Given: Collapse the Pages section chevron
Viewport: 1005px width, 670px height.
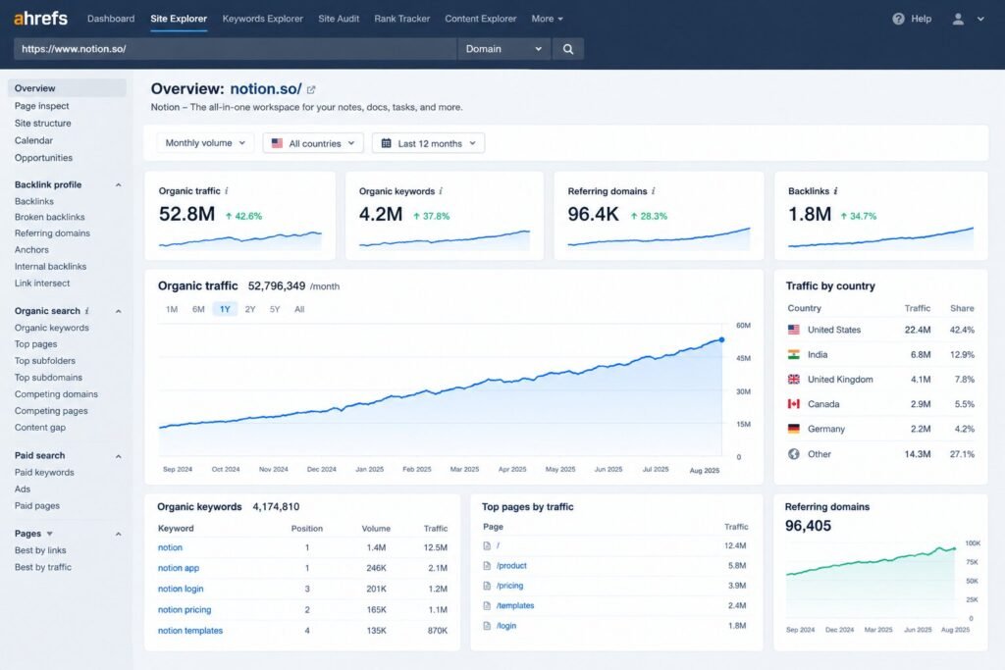Looking at the screenshot, I should click(118, 534).
